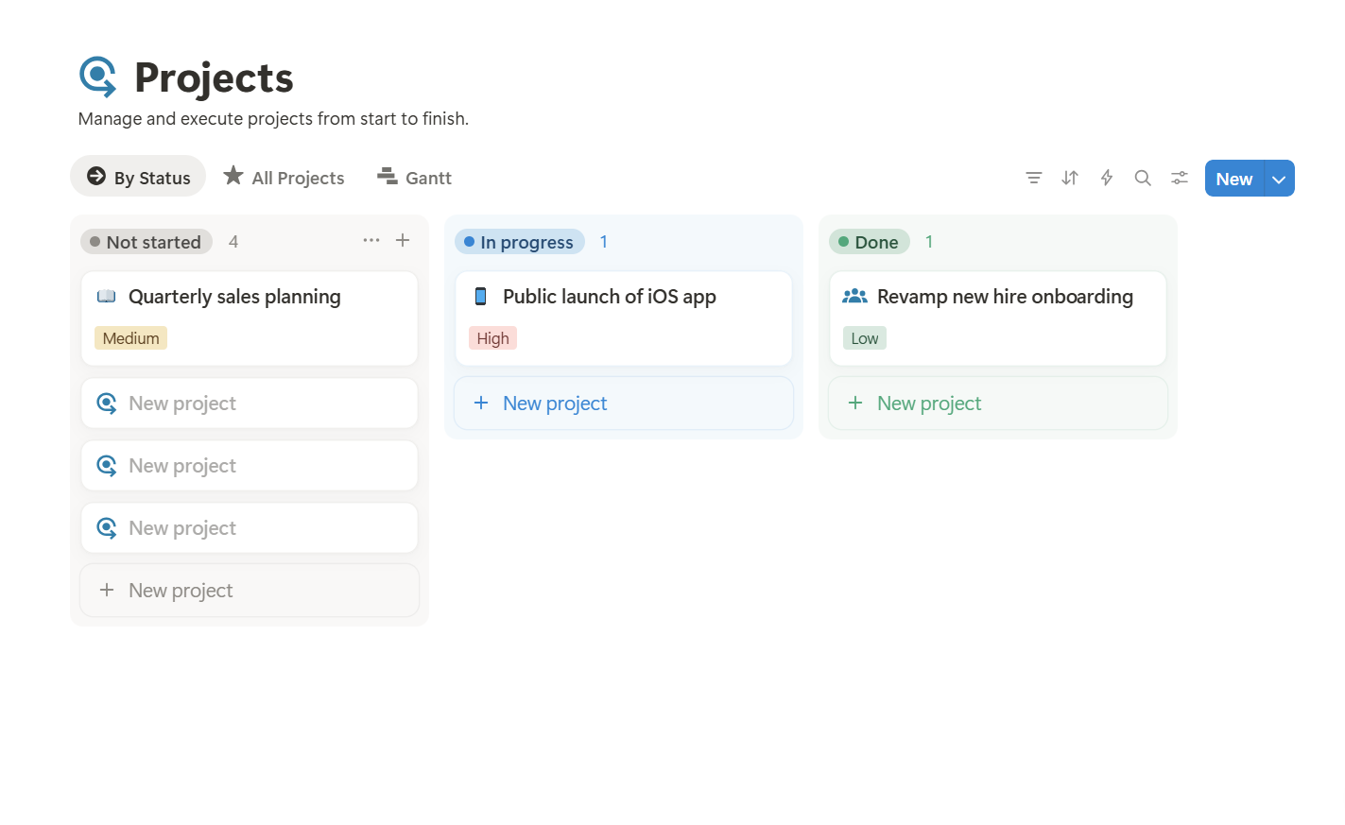Click the blue New button
Image resolution: width=1345 pixels, height=825 pixels.
[x=1233, y=178]
